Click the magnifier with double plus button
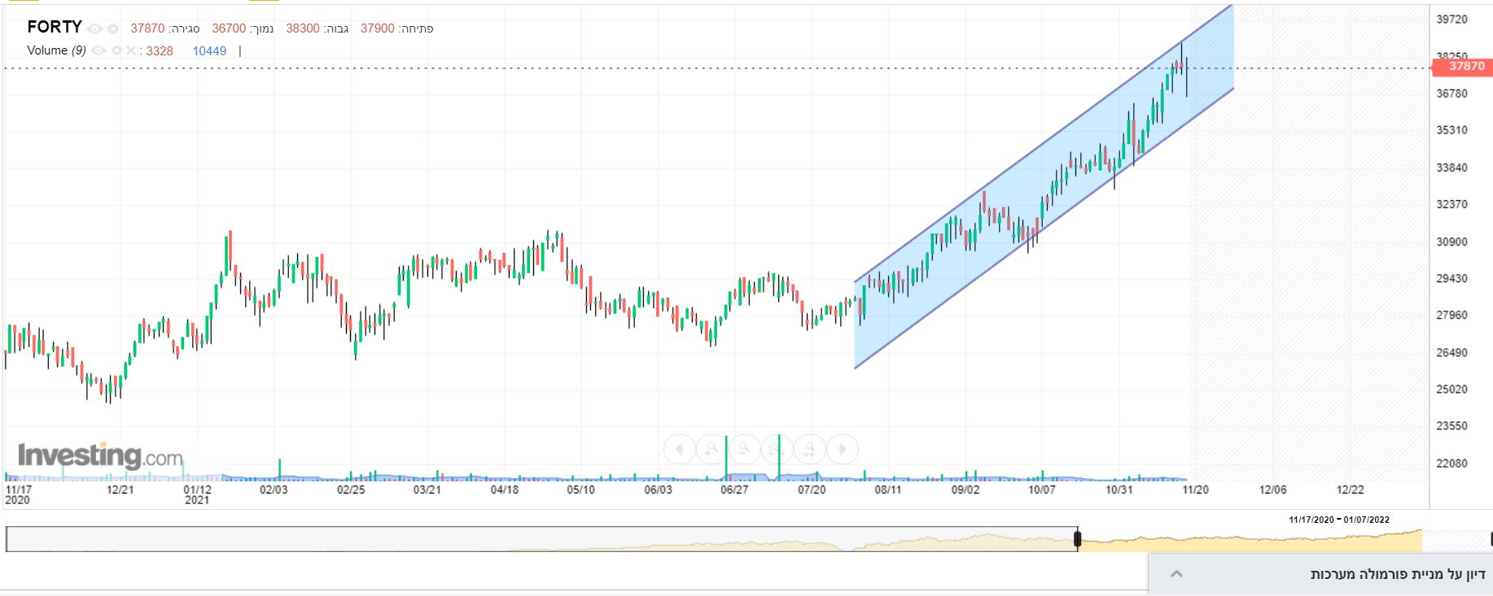Viewport: 1493px width, 596px height. coord(809,449)
